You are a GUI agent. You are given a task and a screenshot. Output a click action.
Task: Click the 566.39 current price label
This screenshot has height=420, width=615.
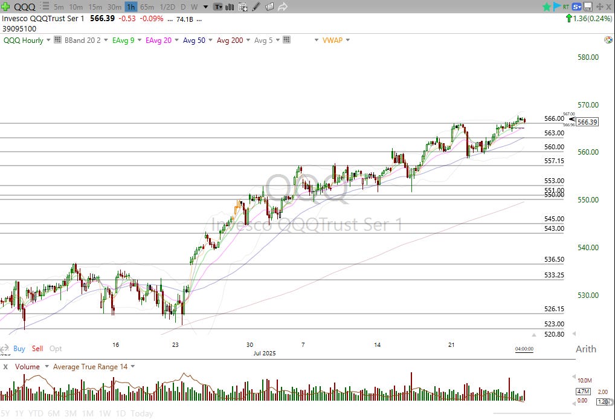click(x=588, y=122)
